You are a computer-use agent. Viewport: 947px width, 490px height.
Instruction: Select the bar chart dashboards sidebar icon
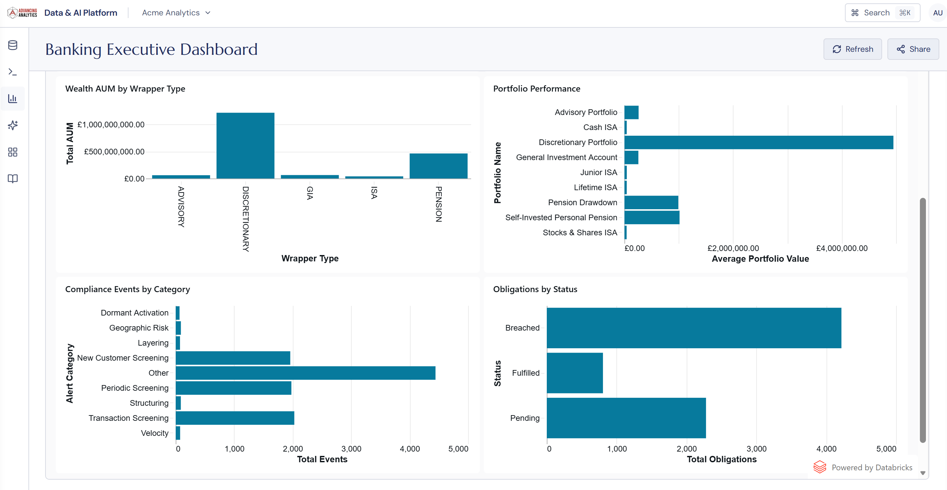(x=13, y=99)
